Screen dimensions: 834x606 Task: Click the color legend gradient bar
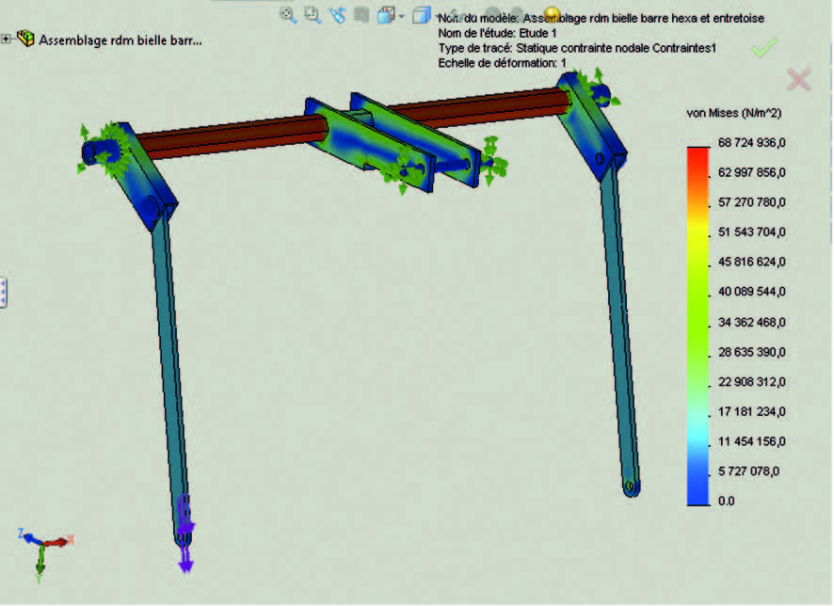tap(698, 325)
